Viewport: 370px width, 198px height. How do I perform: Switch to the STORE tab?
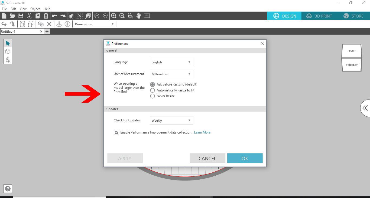coord(353,16)
